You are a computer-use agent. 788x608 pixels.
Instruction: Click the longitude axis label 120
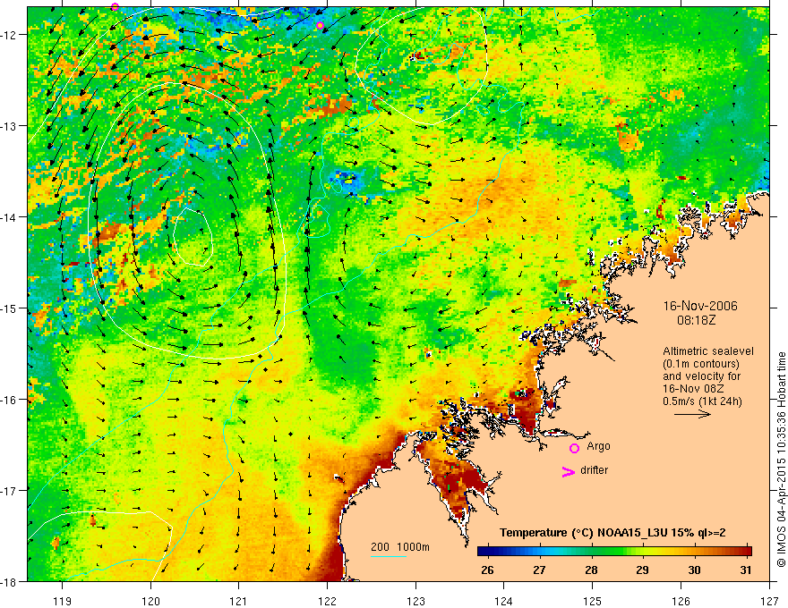coord(150,601)
